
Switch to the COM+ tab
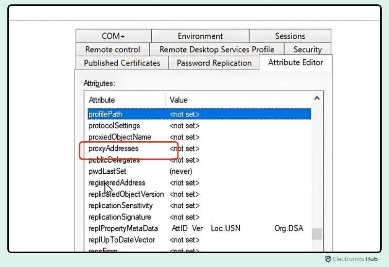[x=113, y=36]
